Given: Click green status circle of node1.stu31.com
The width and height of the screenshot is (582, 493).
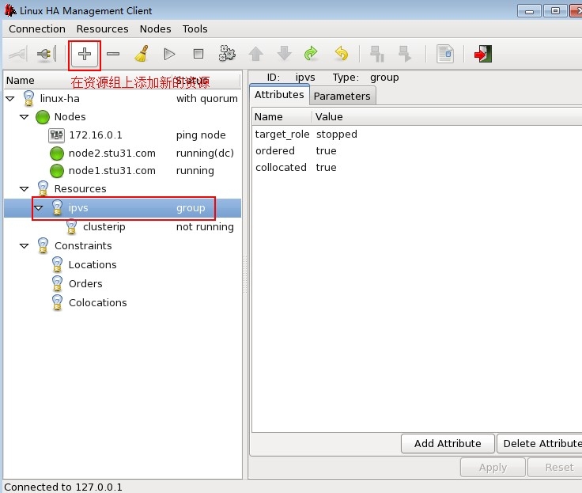Looking at the screenshot, I should pos(57,171).
